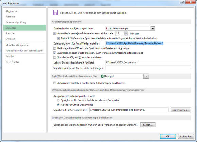Switch to Trust Center category

tap(12, 62)
